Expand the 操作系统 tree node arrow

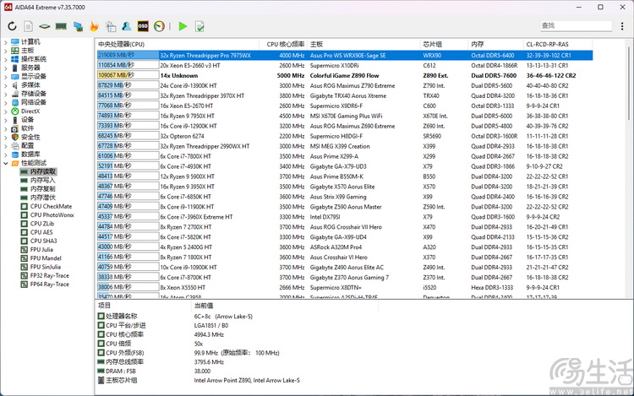[x=6, y=59]
